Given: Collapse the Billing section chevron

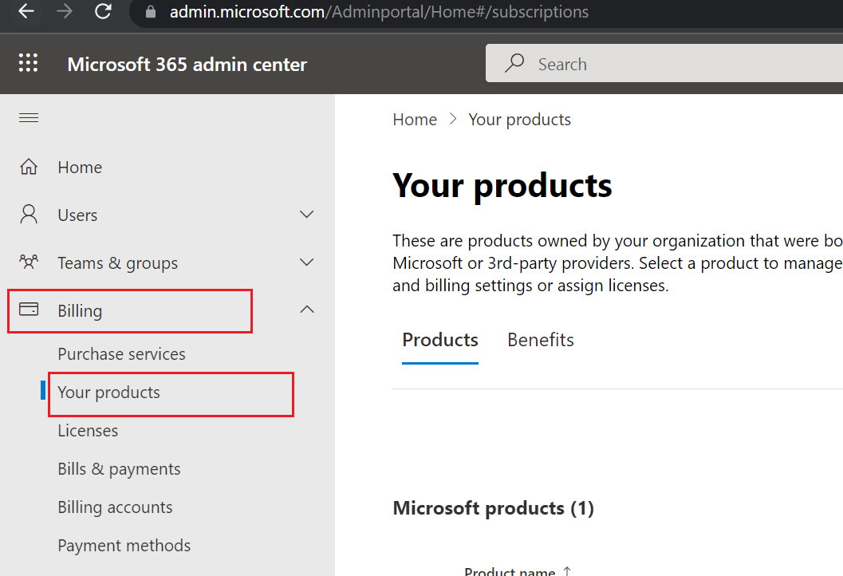Looking at the screenshot, I should click(306, 310).
